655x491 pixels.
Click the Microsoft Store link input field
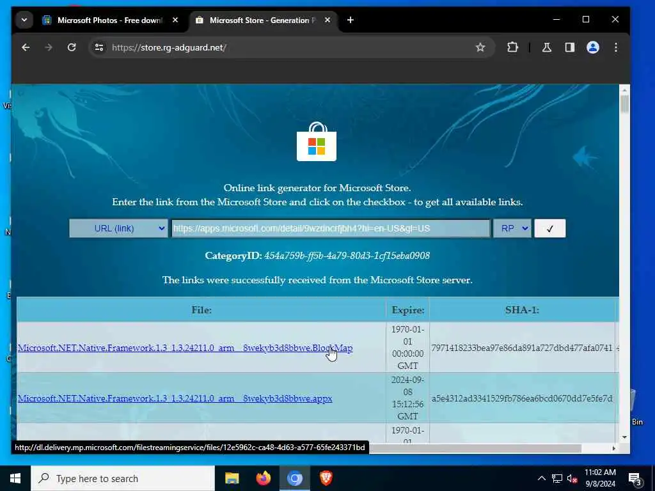[331, 228]
